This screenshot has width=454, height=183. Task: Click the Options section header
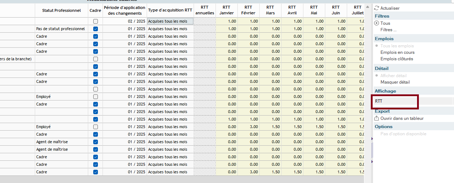click(x=384, y=127)
